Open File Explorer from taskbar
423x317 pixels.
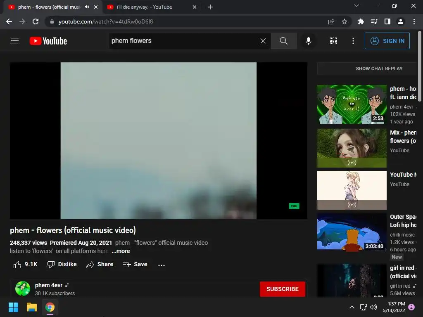pyautogui.click(x=31, y=307)
